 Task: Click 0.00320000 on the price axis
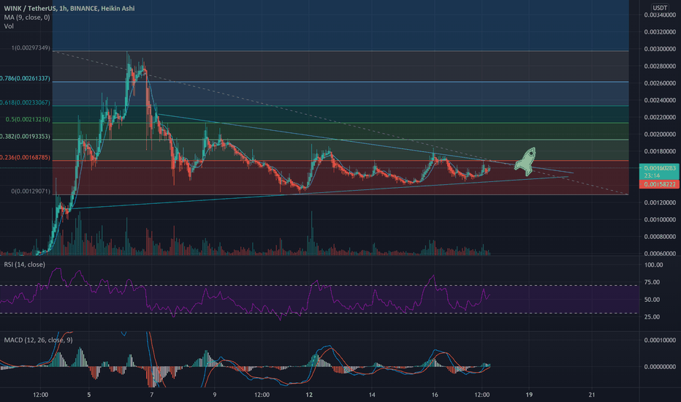[660, 31]
